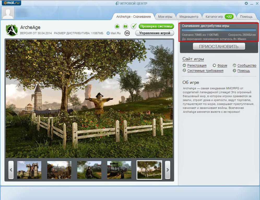
Task: Click the ArcheAge game title
Action: coord(30,27)
